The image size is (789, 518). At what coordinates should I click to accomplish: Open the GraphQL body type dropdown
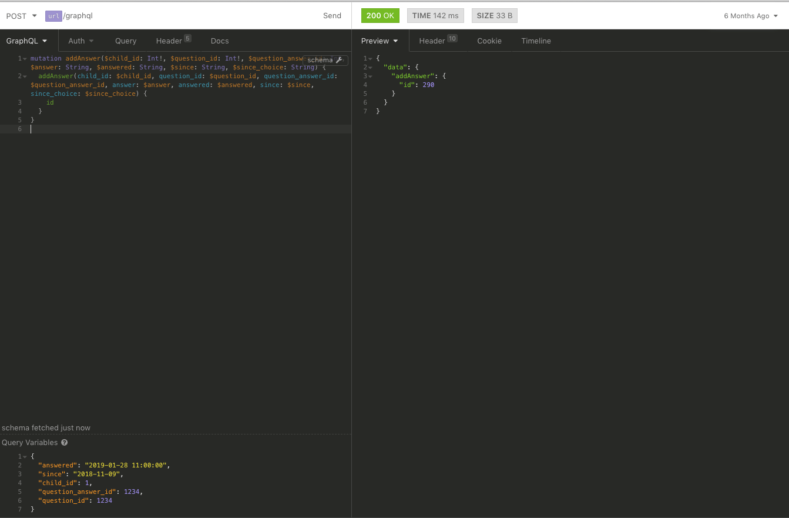[x=26, y=41]
